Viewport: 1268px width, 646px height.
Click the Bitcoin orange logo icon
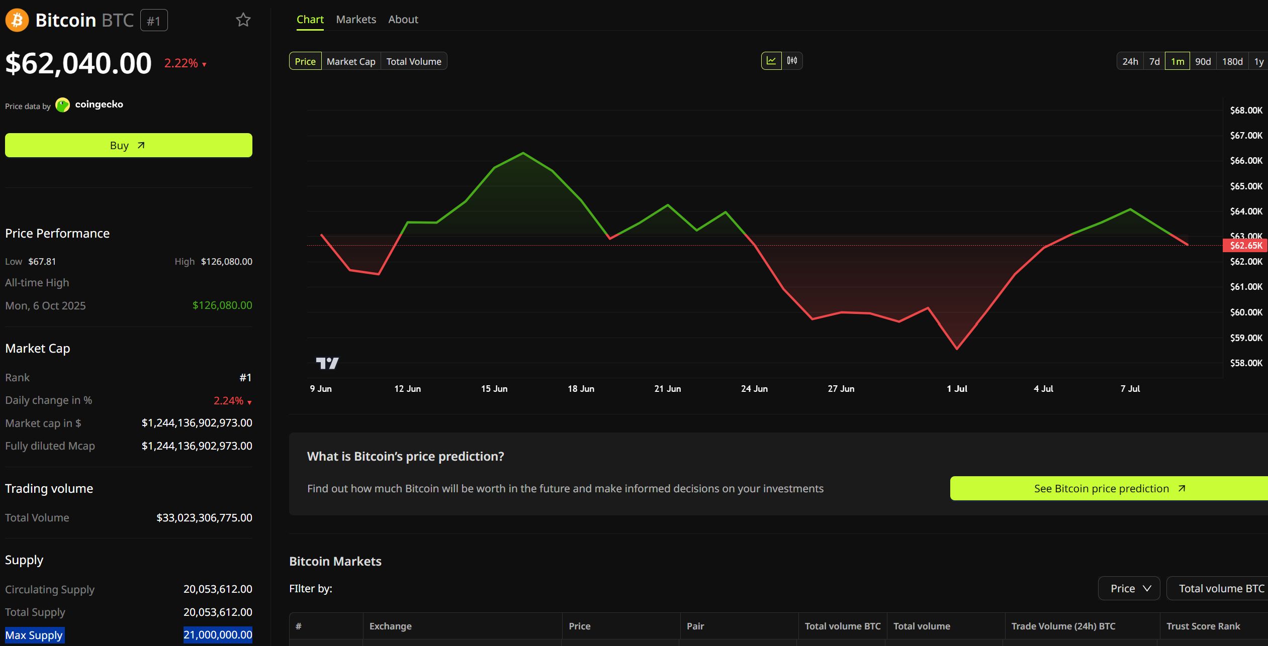pos(17,20)
